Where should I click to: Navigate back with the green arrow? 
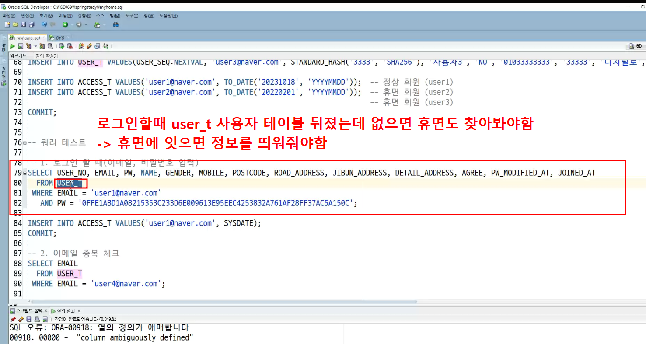[65, 24]
